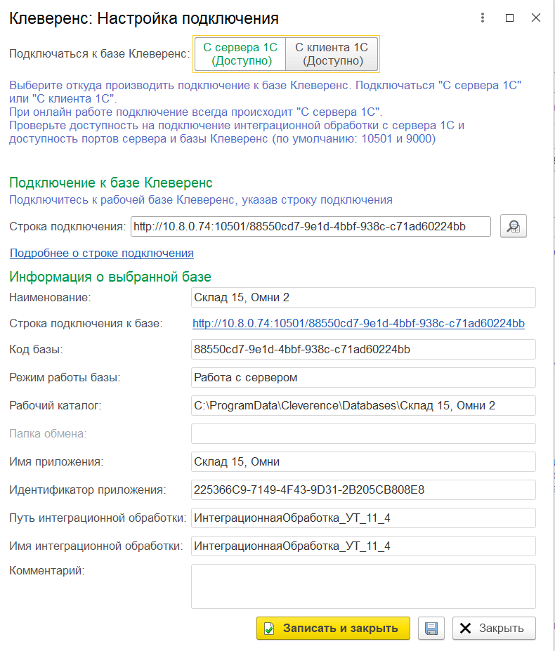
Task: Click the floppy disk save icon
Action: (x=431, y=628)
